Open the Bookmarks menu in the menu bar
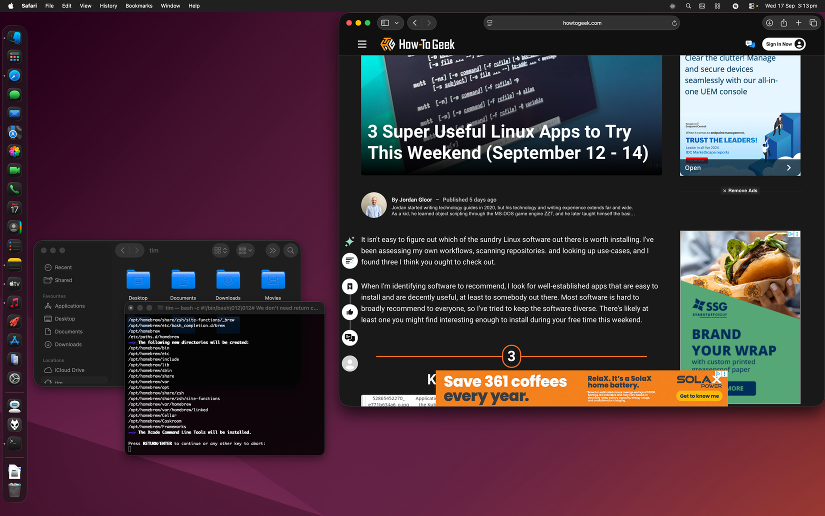Viewport: 825px width, 516px height. pos(138,5)
